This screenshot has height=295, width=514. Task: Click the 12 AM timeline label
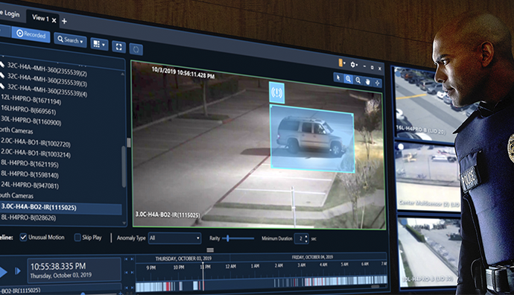coord(230,266)
